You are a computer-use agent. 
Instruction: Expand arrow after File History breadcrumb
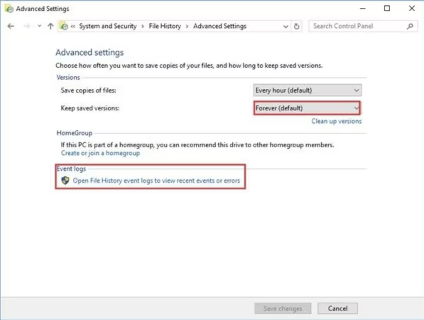(187, 27)
